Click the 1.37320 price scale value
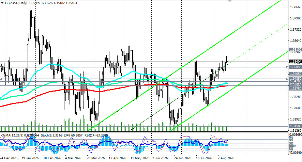The image size is (302, 162). click(x=296, y=29)
